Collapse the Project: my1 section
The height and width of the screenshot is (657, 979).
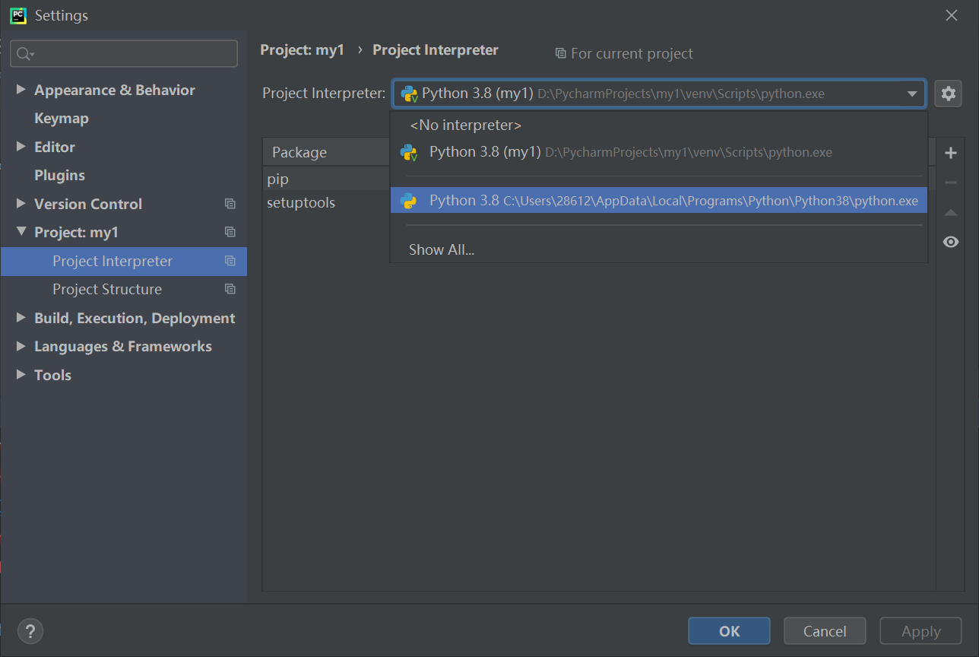point(21,232)
